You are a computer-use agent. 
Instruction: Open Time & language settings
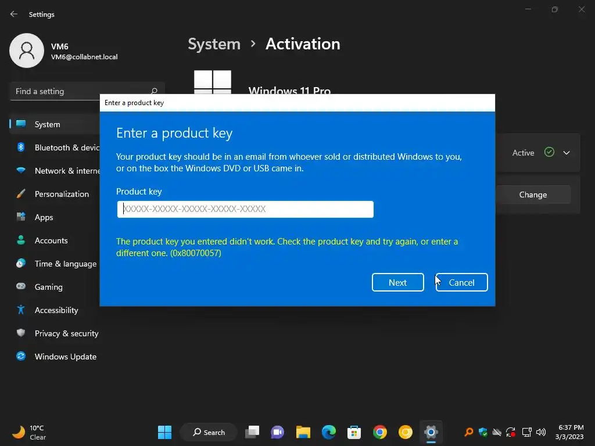[55, 264]
